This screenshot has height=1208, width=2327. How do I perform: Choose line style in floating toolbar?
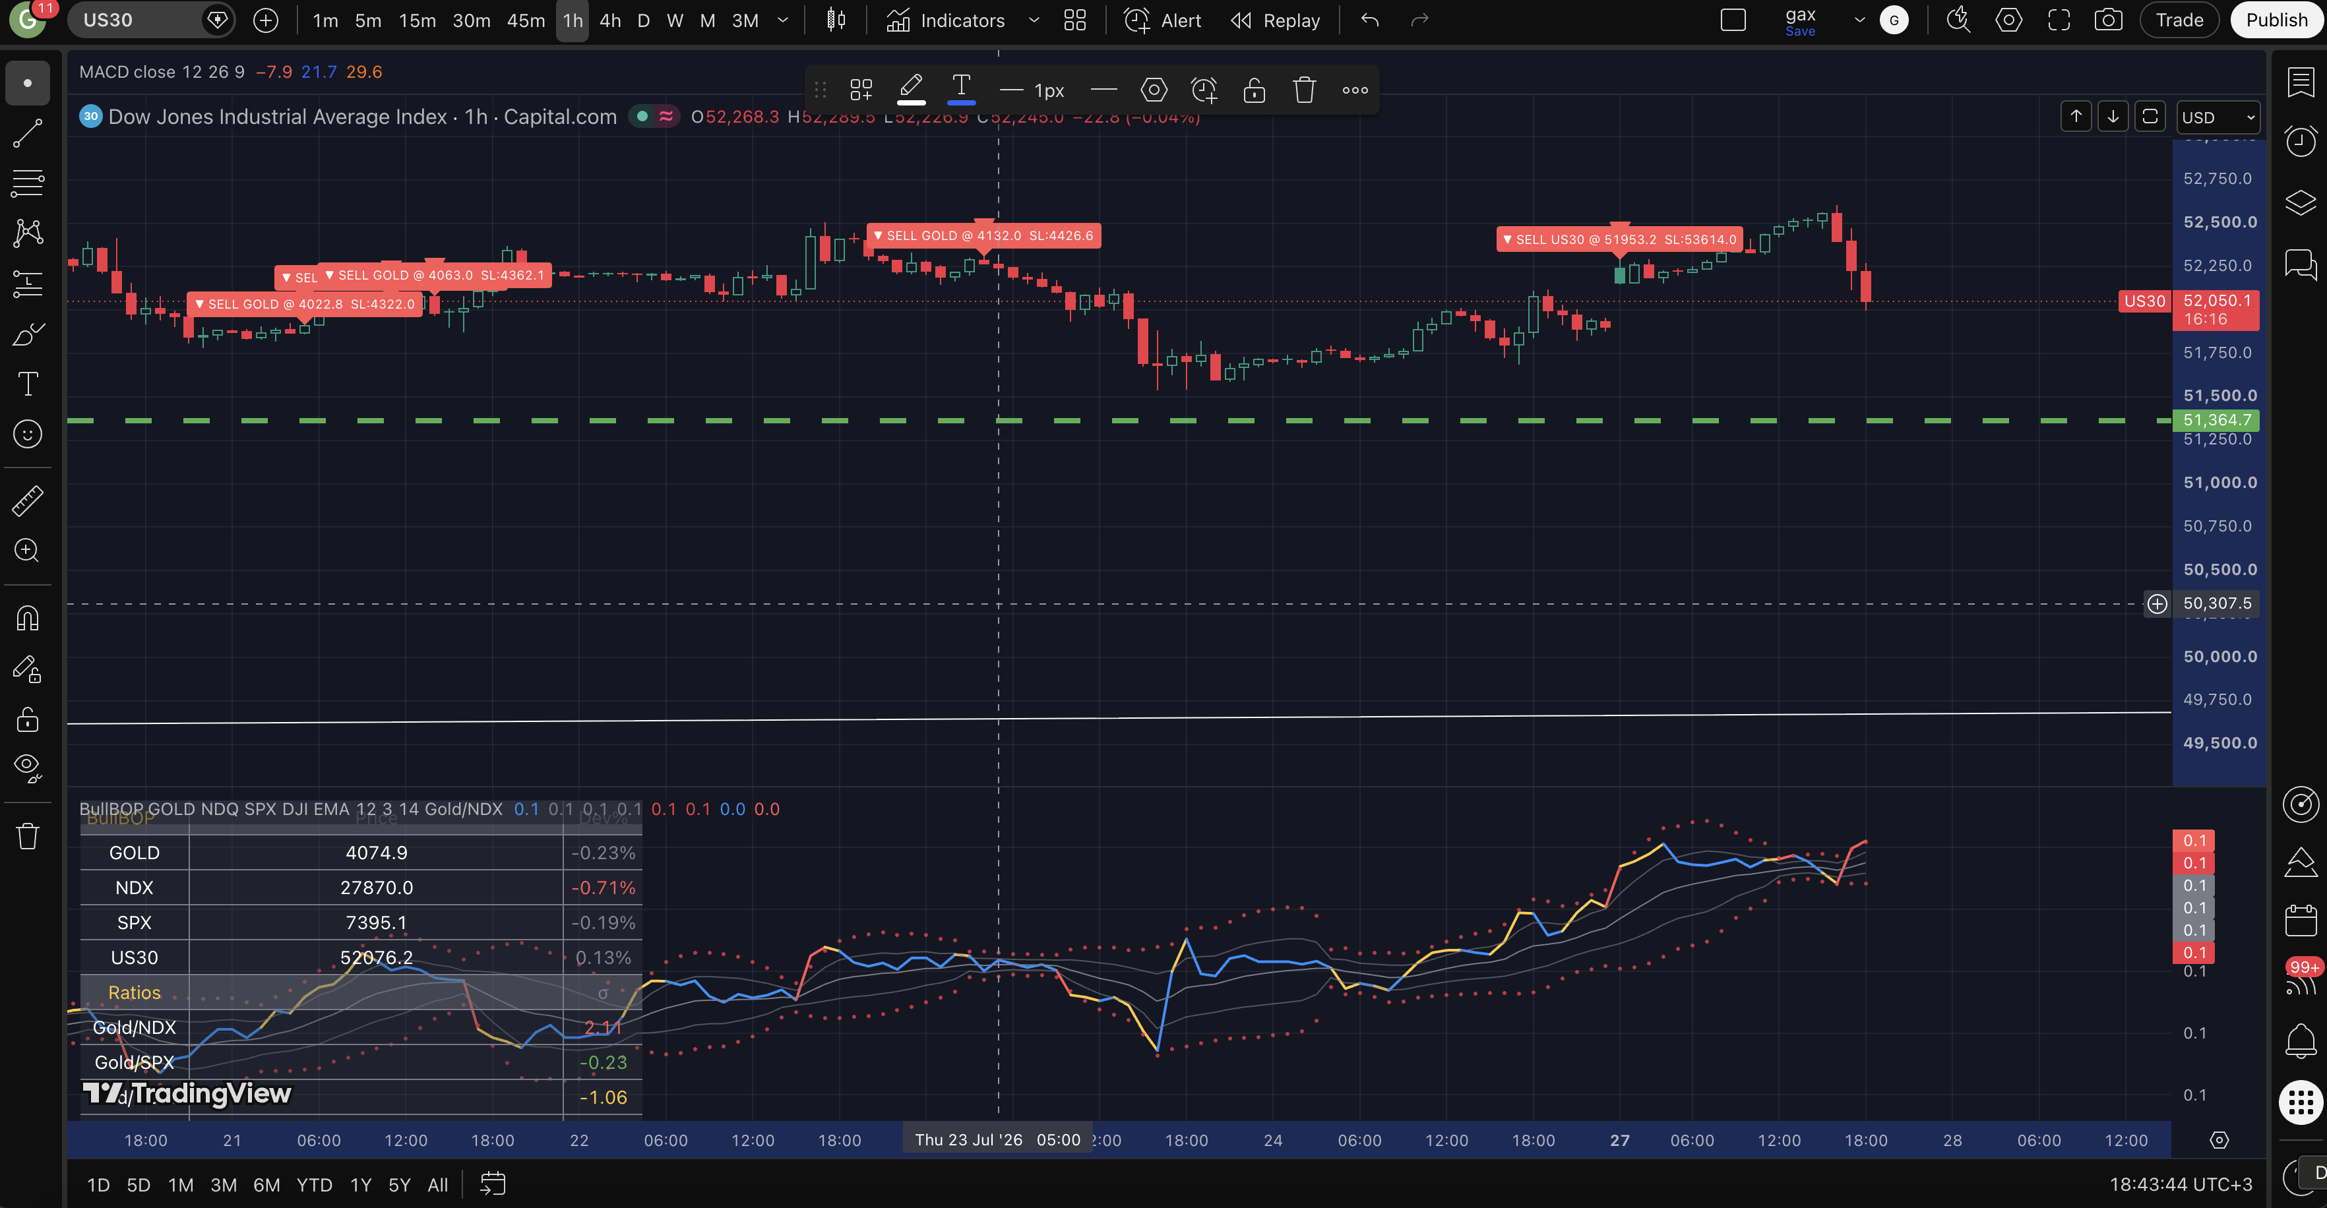pyautogui.click(x=1104, y=90)
